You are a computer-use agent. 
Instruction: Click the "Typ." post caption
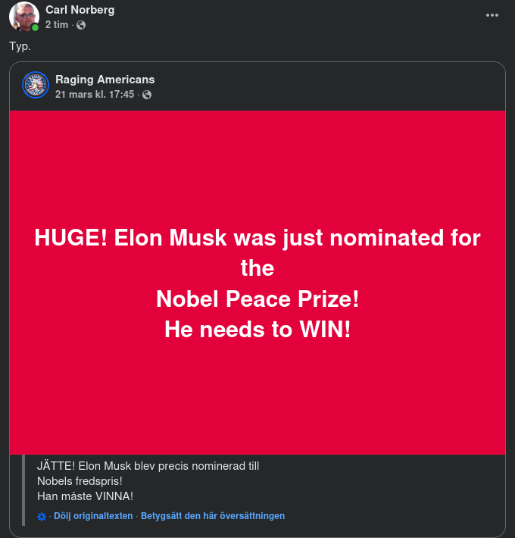pyautogui.click(x=20, y=46)
